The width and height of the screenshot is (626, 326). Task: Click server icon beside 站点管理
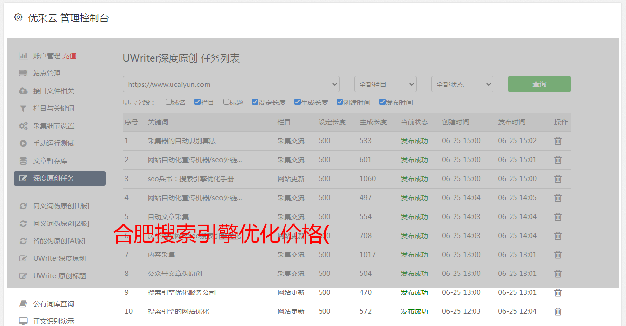tap(23, 73)
